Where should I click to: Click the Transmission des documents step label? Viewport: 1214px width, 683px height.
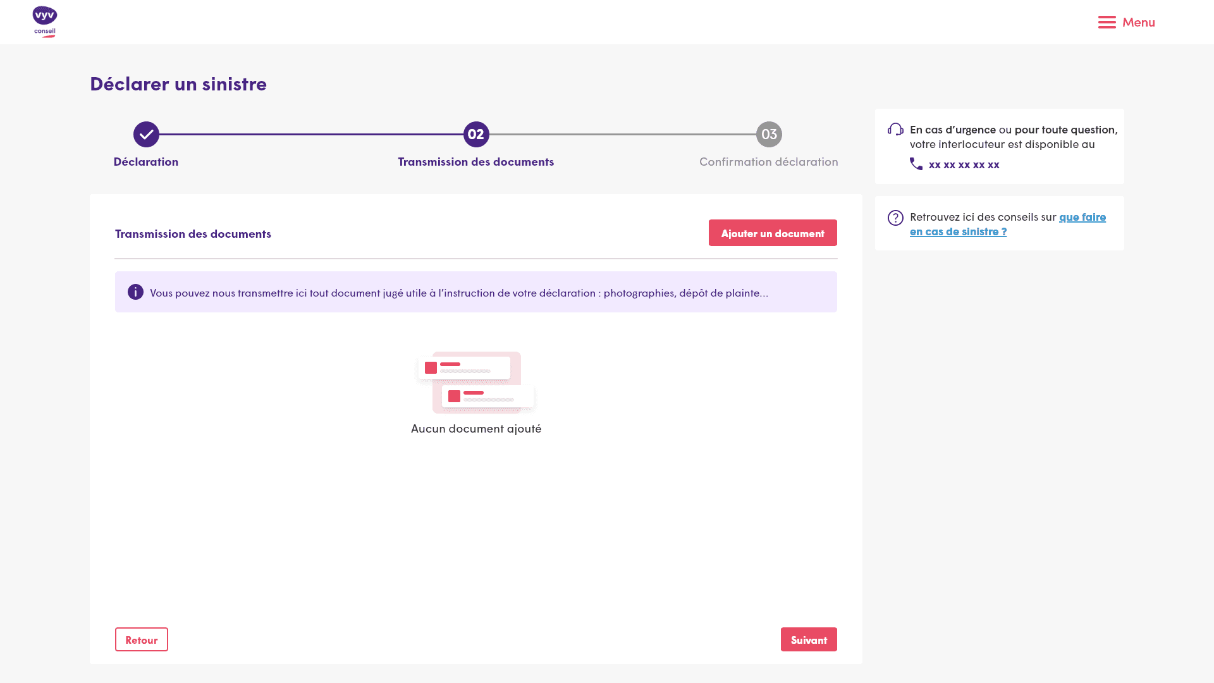476,162
